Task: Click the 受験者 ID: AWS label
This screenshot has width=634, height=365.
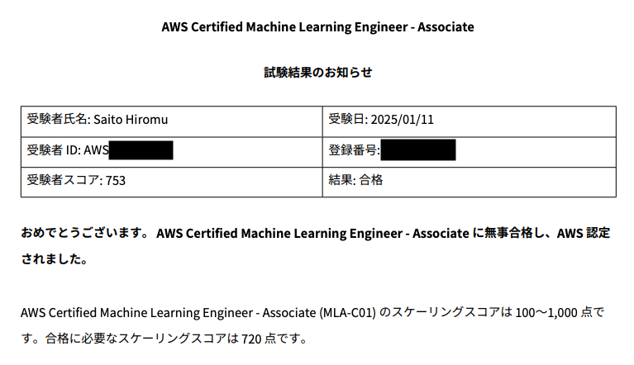Action: tap(68, 150)
